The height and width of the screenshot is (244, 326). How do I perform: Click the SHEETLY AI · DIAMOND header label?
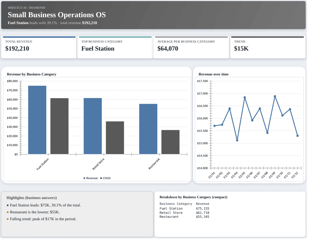click(26, 8)
